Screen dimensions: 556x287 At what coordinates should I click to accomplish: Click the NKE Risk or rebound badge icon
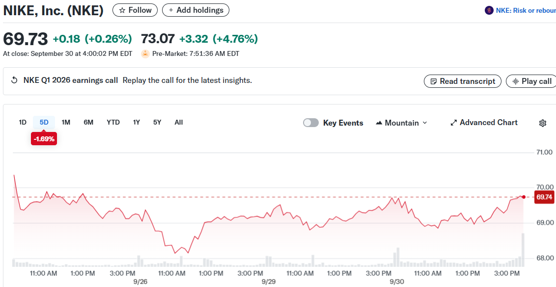[x=489, y=10]
